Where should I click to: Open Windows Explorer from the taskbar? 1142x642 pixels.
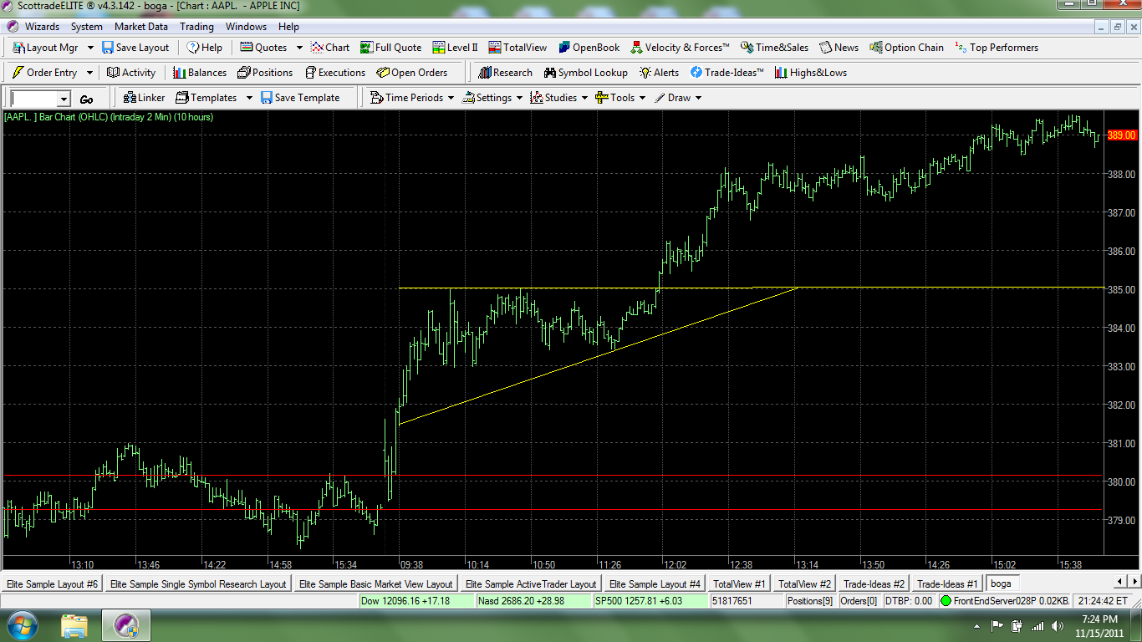(74, 626)
